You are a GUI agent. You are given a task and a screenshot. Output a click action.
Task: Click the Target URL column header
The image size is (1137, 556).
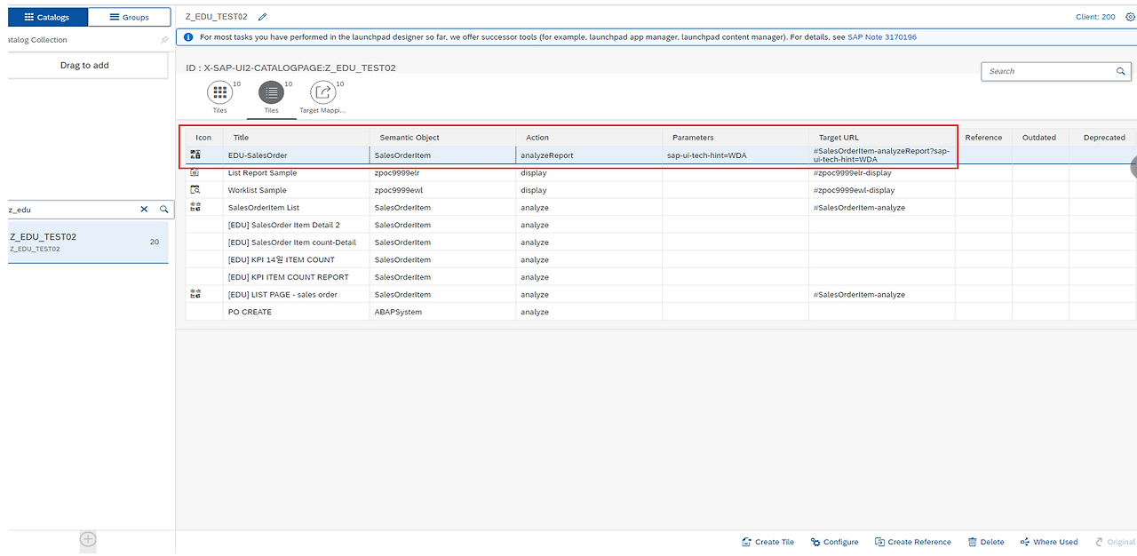pos(882,138)
